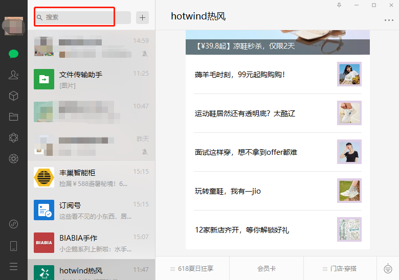This screenshot has width=399, height=280.
Task: Open the blurred chat dated 昨天
Action: [92, 145]
